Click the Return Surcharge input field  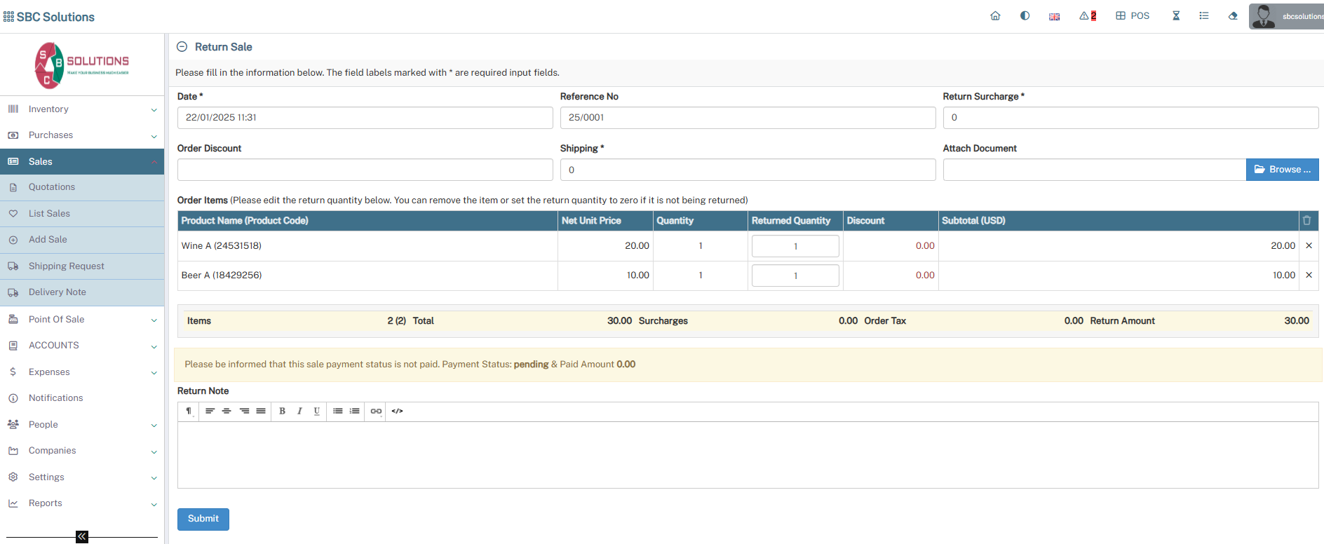[1130, 118]
